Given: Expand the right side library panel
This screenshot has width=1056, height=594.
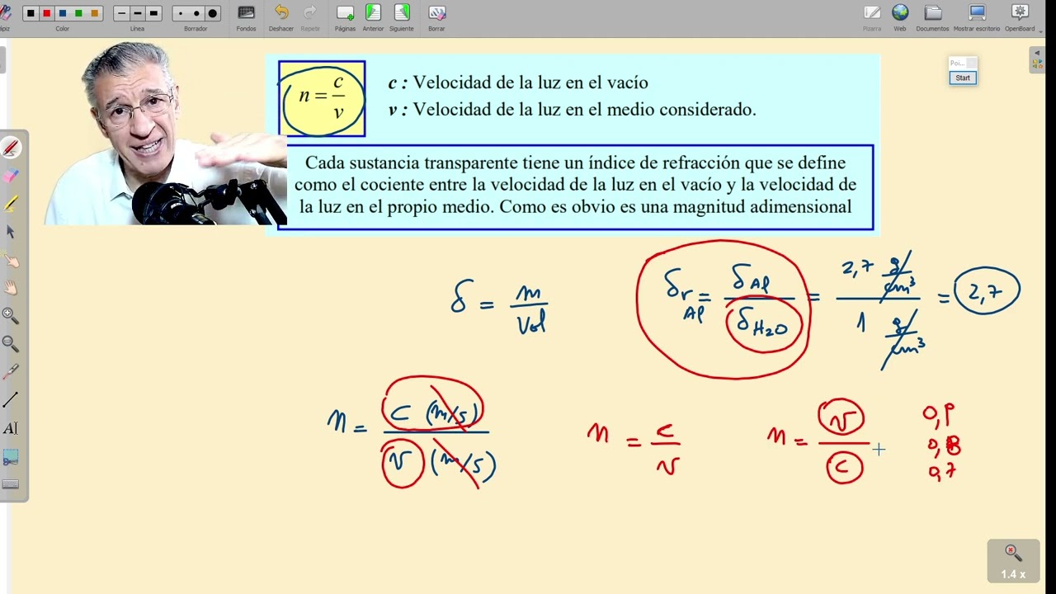Looking at the screenshot, I should (x=1037, y=59).
